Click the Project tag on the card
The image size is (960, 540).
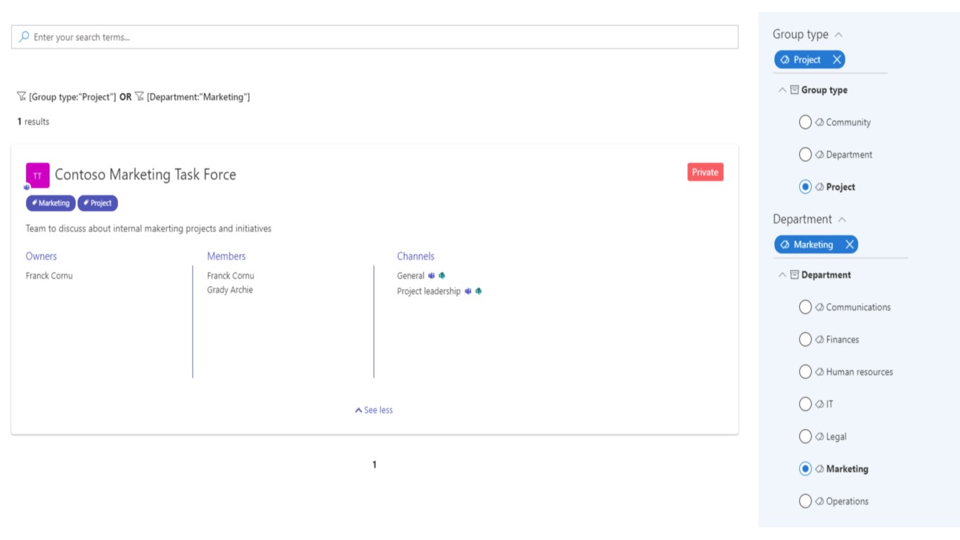[x=98, y=203]
